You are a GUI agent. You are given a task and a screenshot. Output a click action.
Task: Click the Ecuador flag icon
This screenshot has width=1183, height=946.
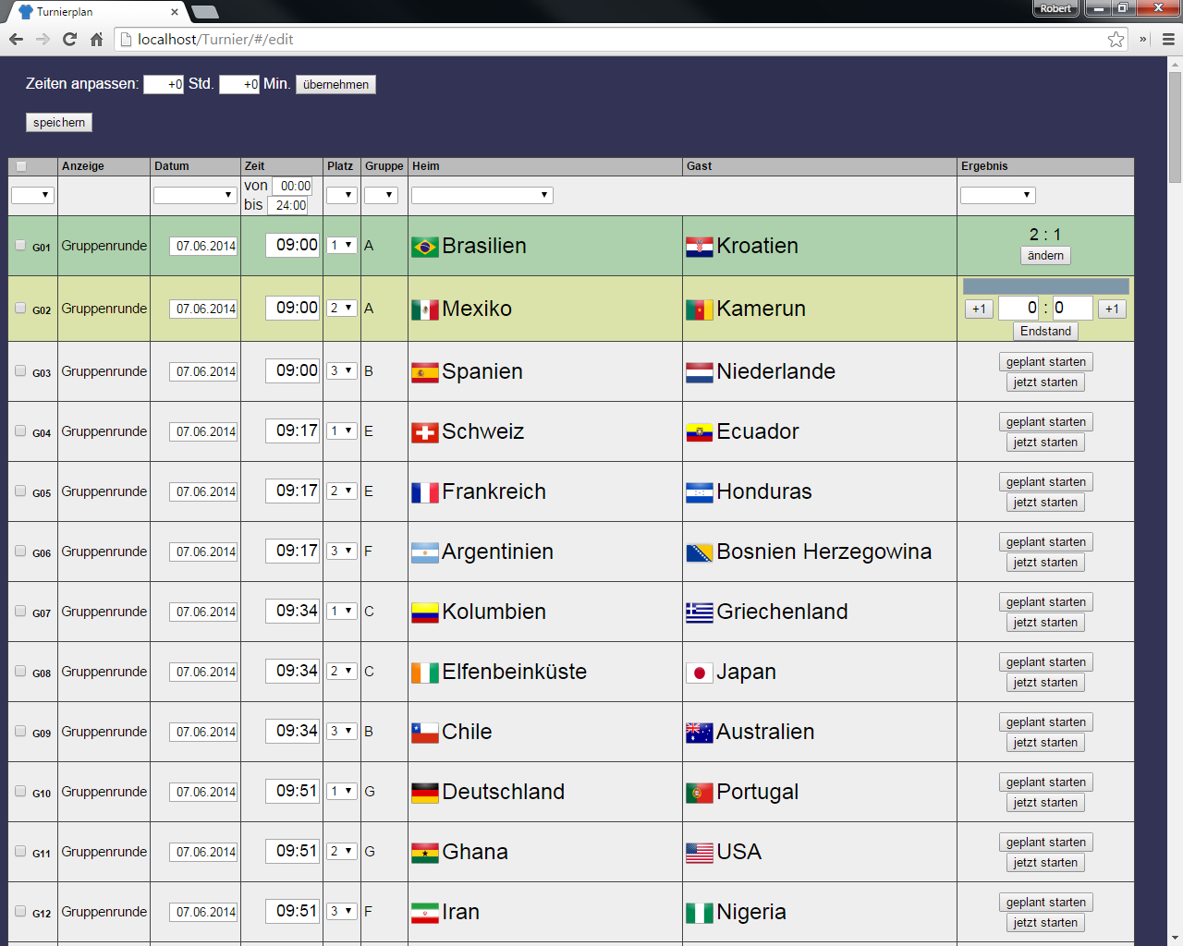[x=700, y=432]
